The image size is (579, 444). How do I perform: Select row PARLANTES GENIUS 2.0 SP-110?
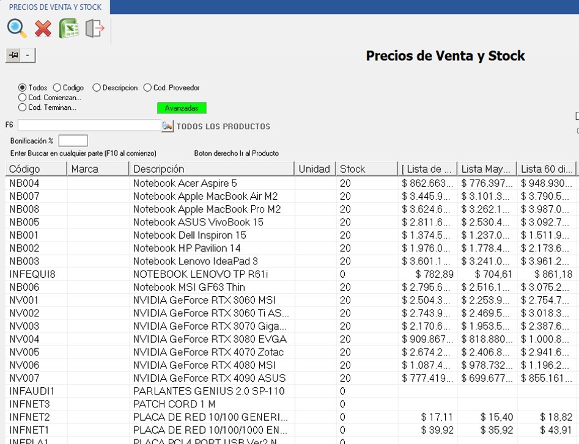[291, 391]
